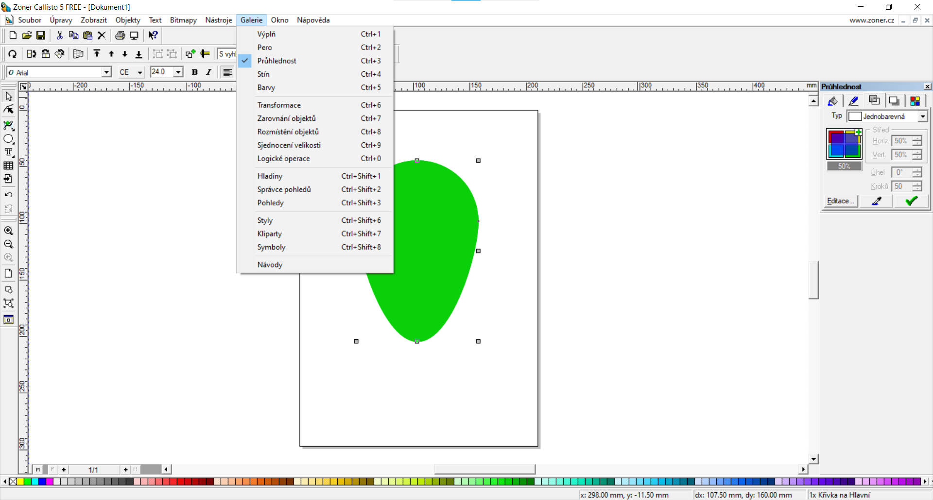The width and height of the screenshot is (933, 500).
Task: Delete selected object with the X icon
Action: 102,35
